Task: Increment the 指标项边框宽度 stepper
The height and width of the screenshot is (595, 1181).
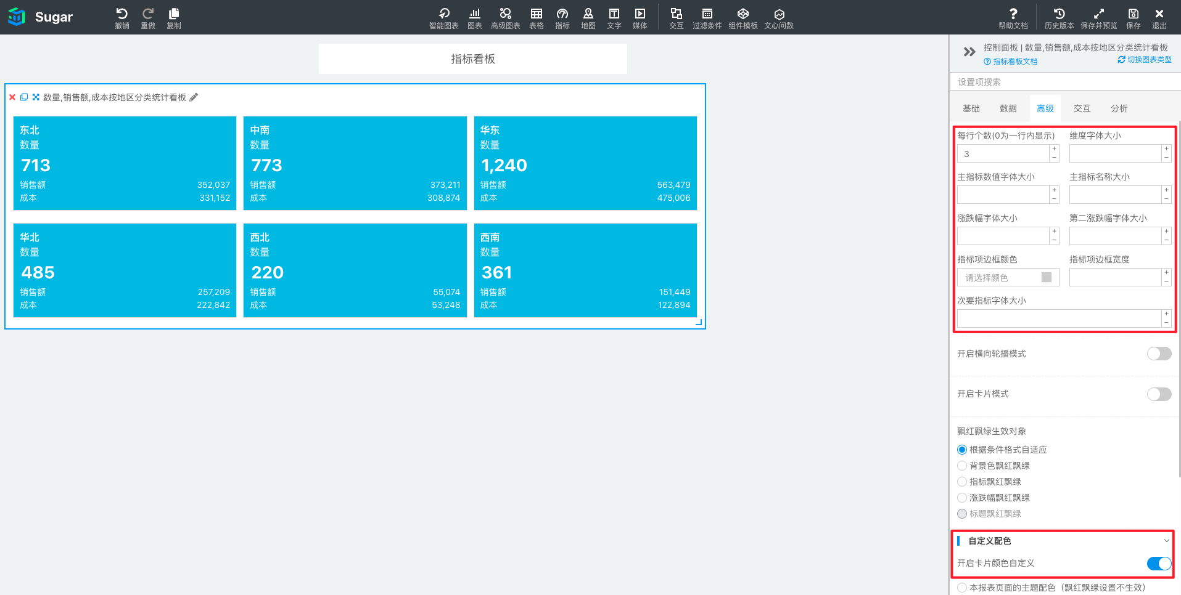Action: pyautogui.click(x=1166, y=273)
